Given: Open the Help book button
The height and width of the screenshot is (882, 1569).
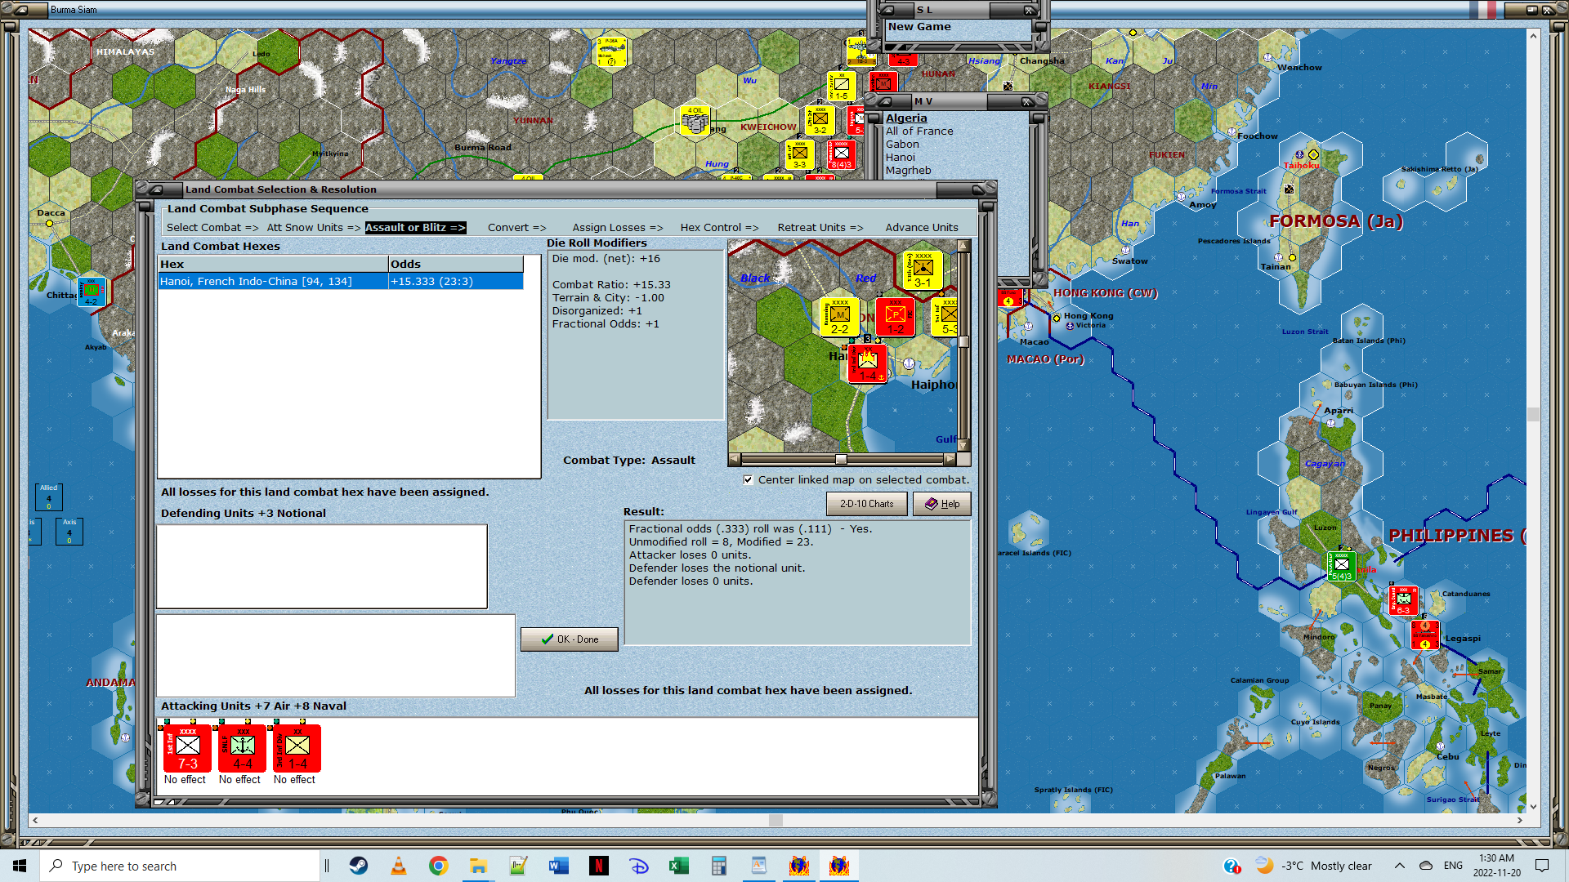Looking at the screenshot, I should 941,504.
